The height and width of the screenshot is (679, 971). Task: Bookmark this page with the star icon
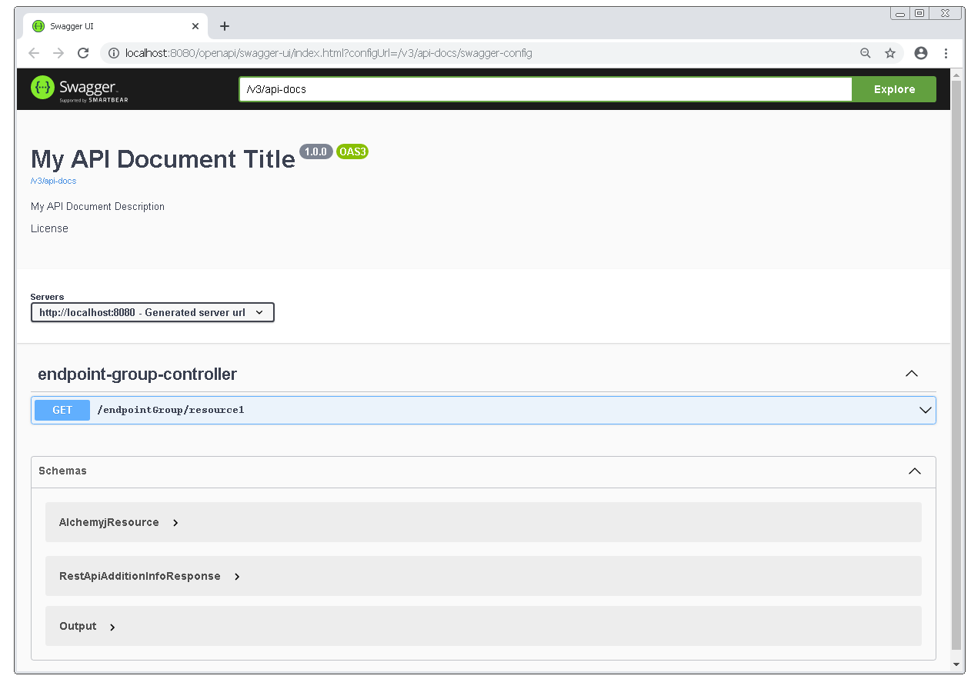pos(890,53)
